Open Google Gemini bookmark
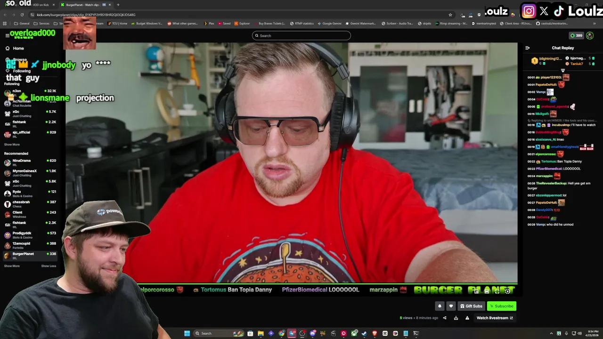Viewport: 603px width, 339px height. [329, 24]
